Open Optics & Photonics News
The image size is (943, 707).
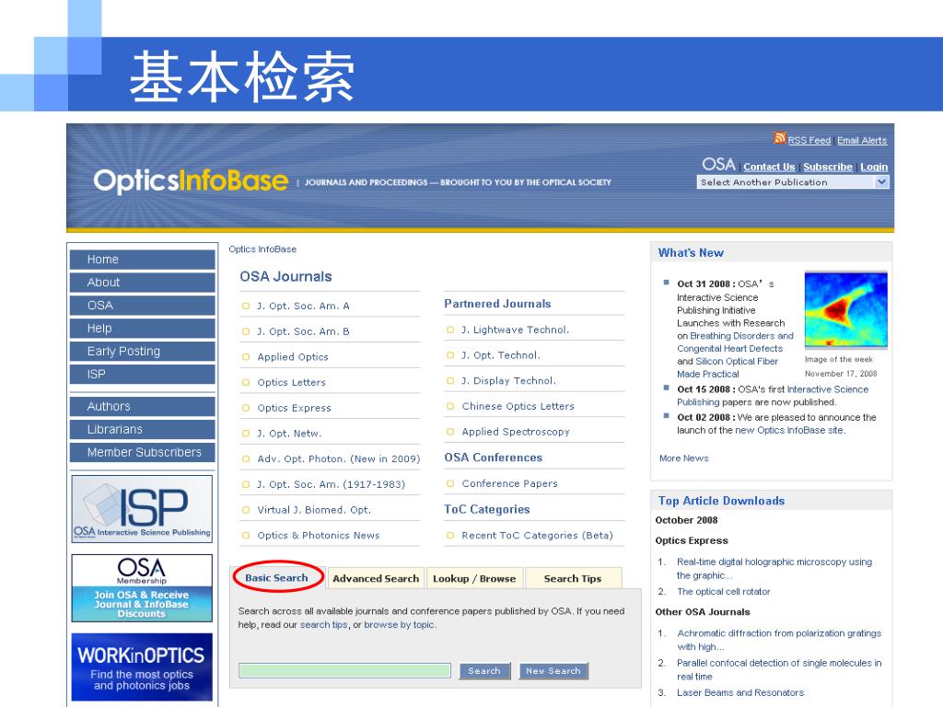coord(318,535)
